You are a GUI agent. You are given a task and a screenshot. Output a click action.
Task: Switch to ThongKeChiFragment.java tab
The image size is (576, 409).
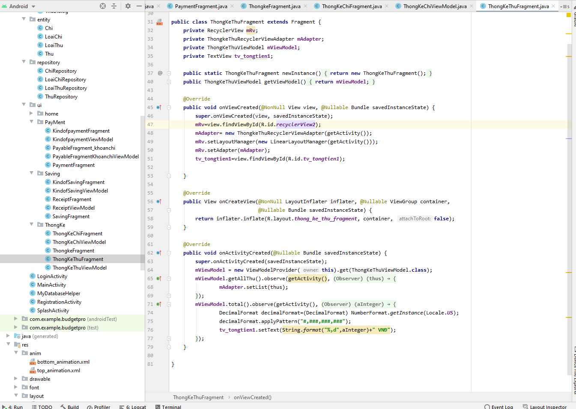click(352, 6)
